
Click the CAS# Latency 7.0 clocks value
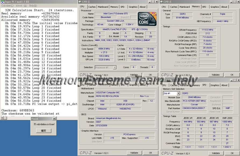point(207,37)
